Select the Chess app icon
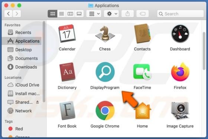The height and width of the screenshot is (139, 208). pos(105,34)
